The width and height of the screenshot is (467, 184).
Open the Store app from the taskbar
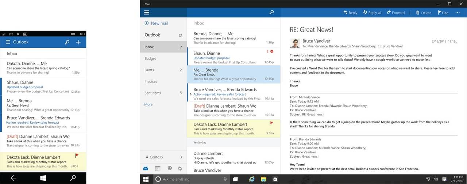coord(276,179)
